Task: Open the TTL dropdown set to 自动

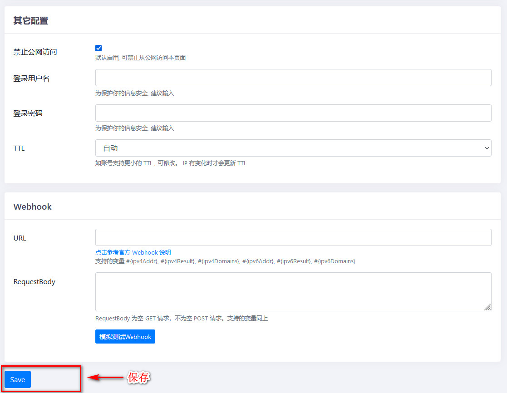Action: coord(293,148)
